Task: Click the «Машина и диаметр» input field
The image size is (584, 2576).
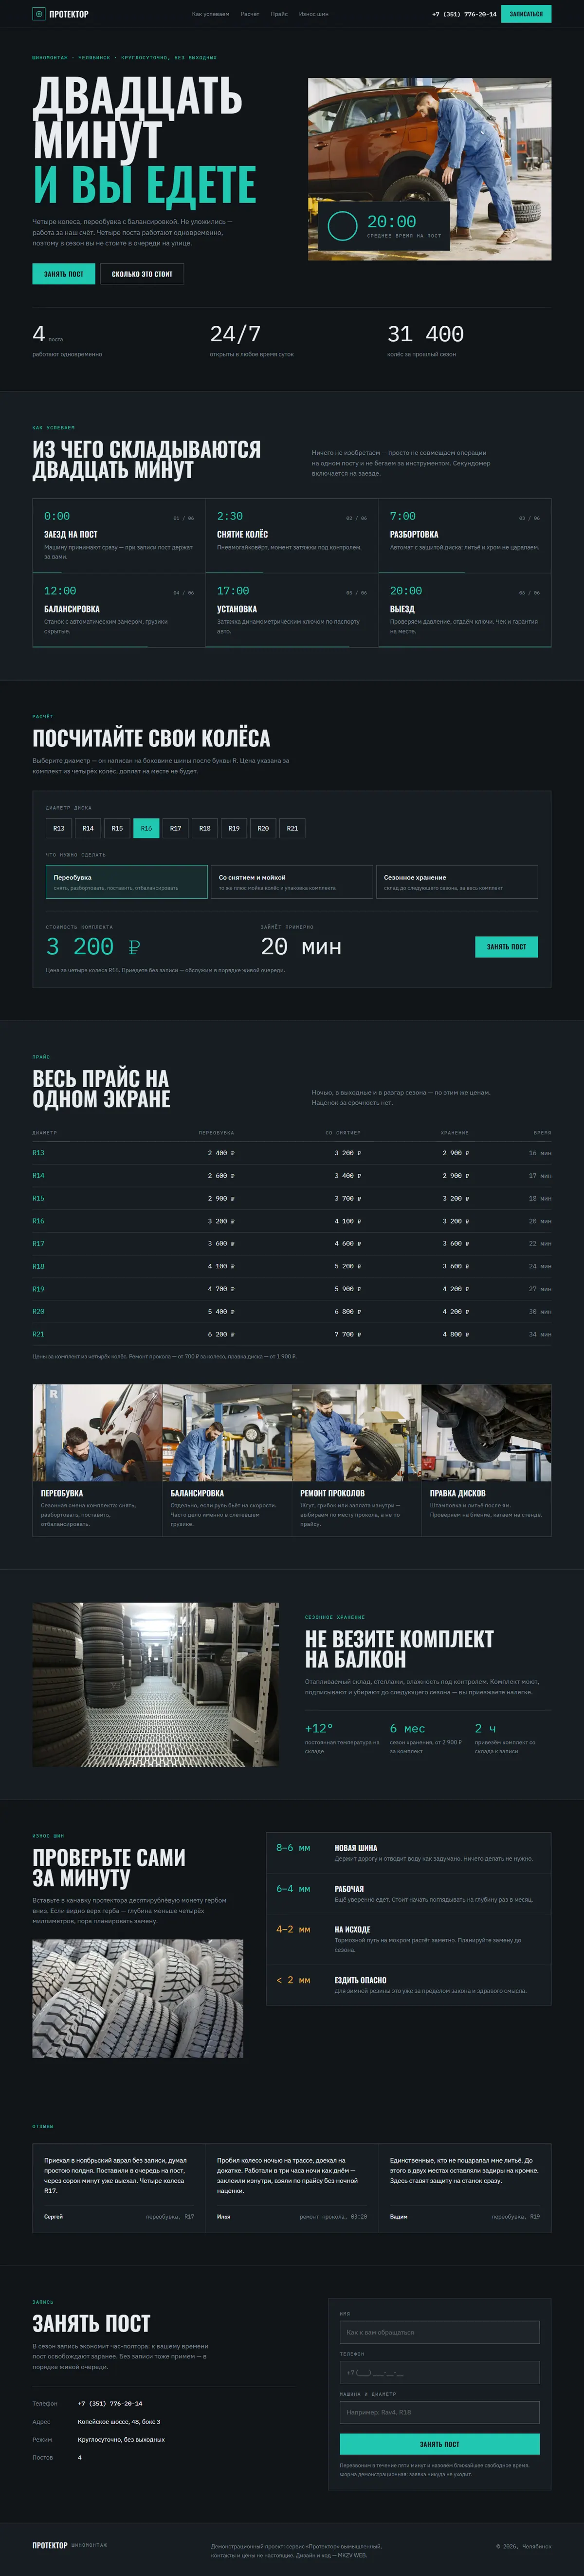Action: 439,2412
